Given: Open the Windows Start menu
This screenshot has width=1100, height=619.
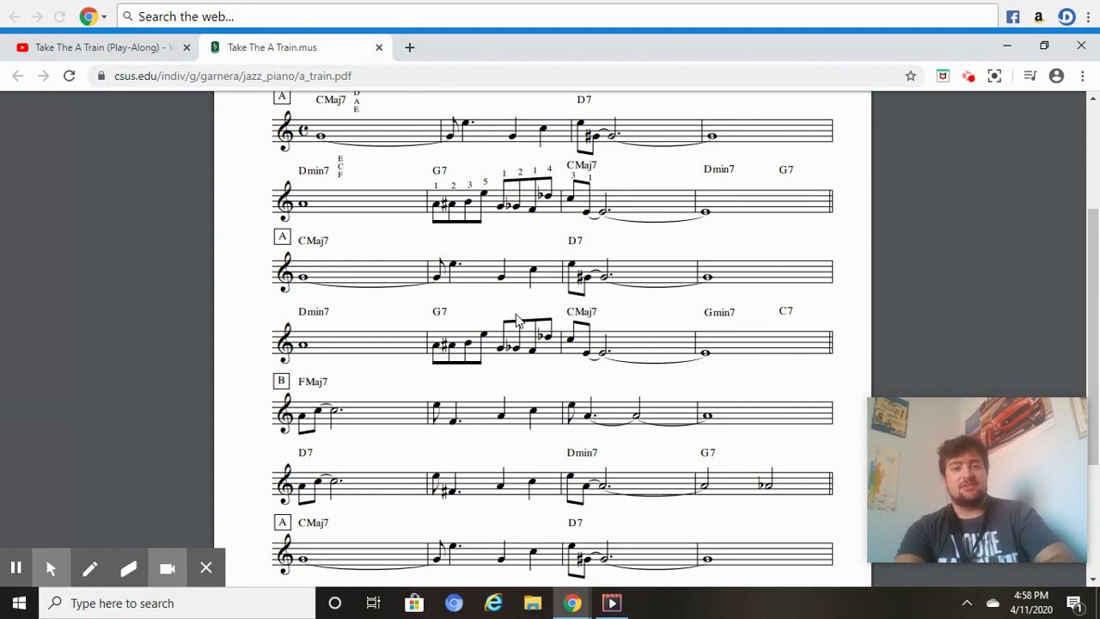Looking at the screenshot, I should click(x=19, y=603).
